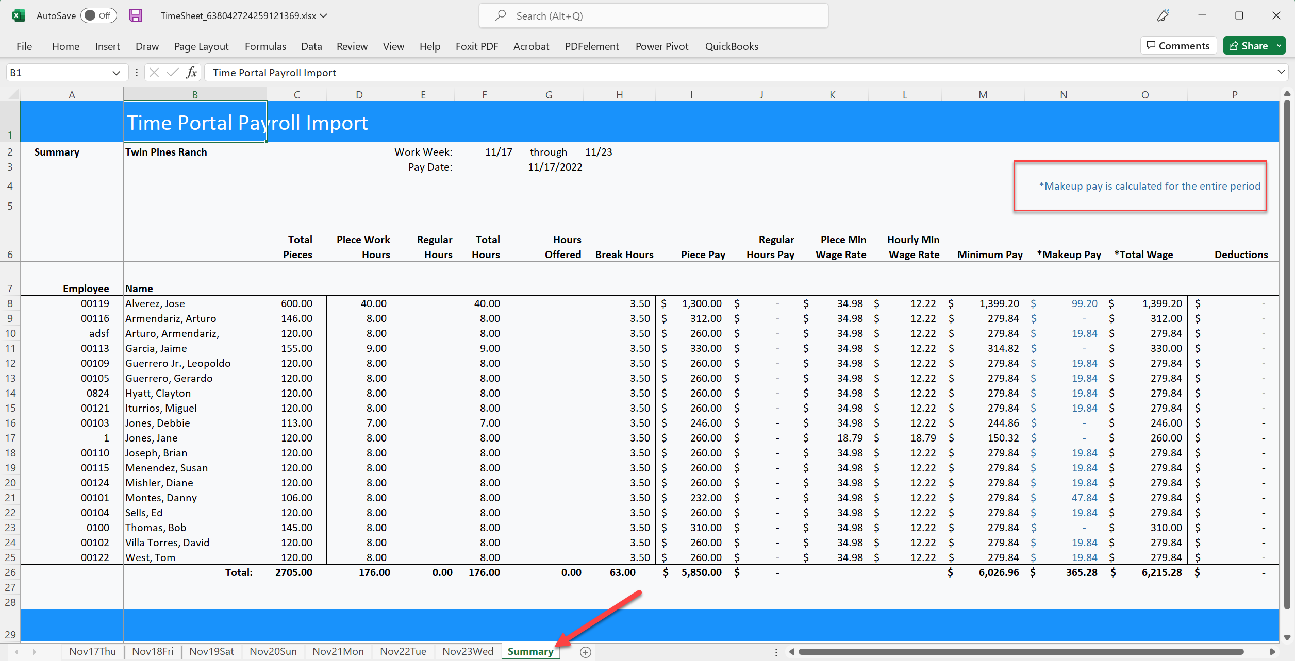Open the QuickBooks tab
Viewport: 1295px width, 661px height.
point(732,46)
